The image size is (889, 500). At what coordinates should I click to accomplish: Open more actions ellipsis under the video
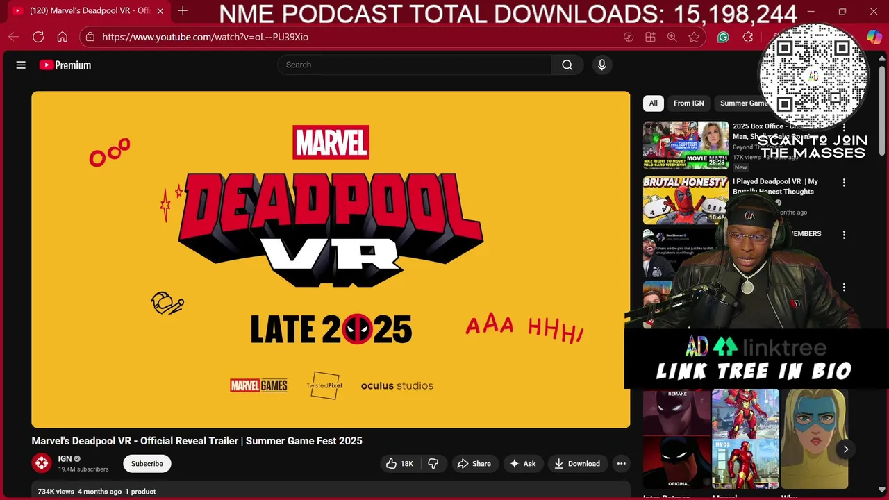pos(622,464)
